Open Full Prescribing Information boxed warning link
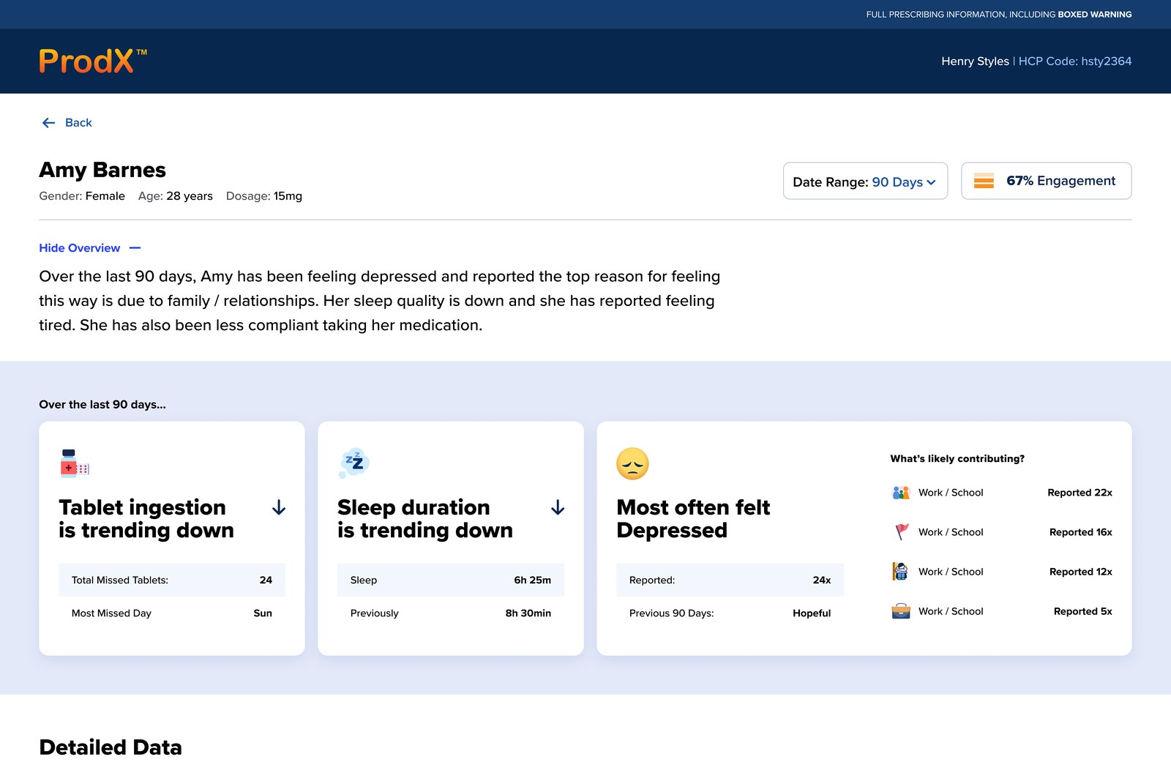The image size is (1171, 773). pyautogui.click(x=999, y=14)
